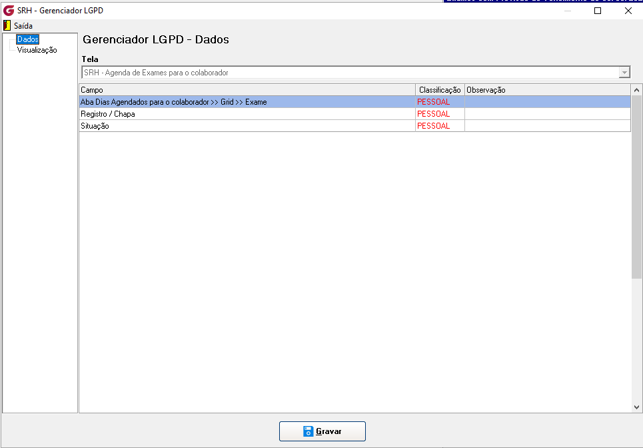Open Visualização in the side tree

[37, 50]
